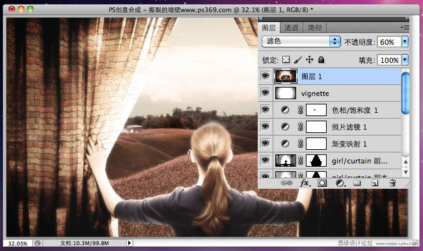
Task: Click the 文档:10.3M/99.8M status text
Action: tap(85, 243)
